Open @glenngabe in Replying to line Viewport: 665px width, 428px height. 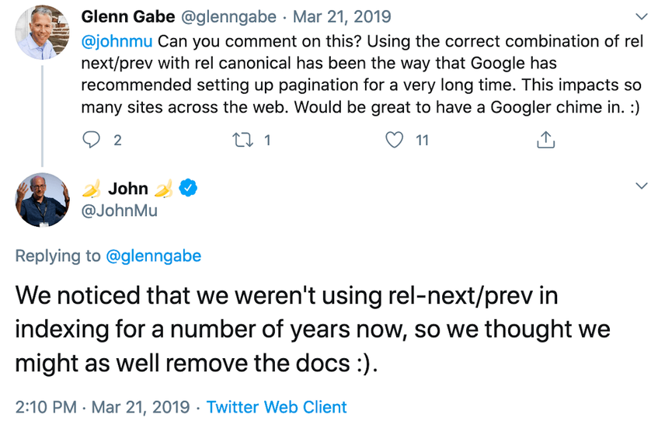(x=152, y=256)
